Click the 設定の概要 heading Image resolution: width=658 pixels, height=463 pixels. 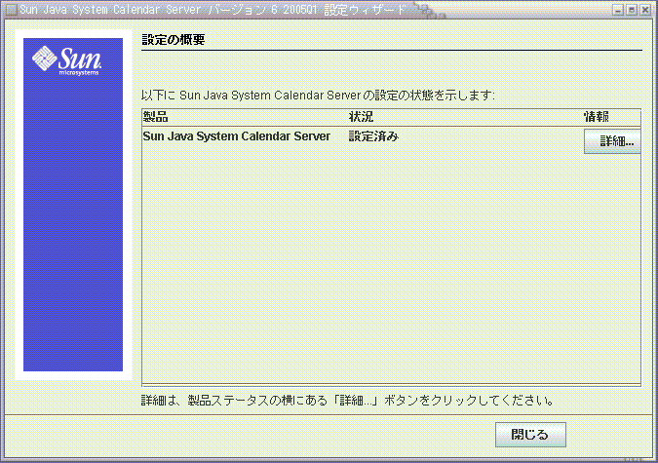click(174, 40)
